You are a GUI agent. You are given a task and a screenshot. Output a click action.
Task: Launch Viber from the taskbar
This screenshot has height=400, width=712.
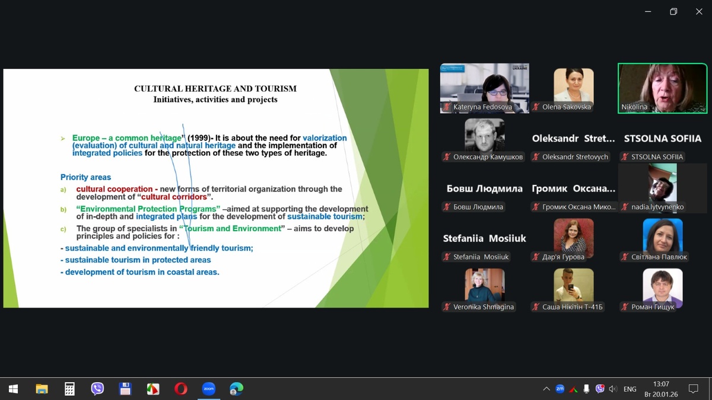coord(97,389)
